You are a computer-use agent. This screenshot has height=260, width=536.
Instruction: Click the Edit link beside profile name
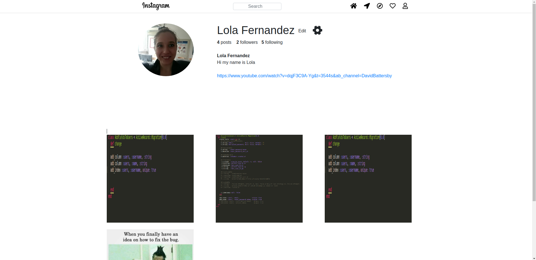(x=302, y=31)
